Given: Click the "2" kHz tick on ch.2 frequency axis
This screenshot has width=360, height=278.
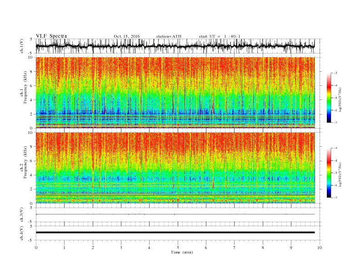Looking at the screenshot, I should click(32, 189).
